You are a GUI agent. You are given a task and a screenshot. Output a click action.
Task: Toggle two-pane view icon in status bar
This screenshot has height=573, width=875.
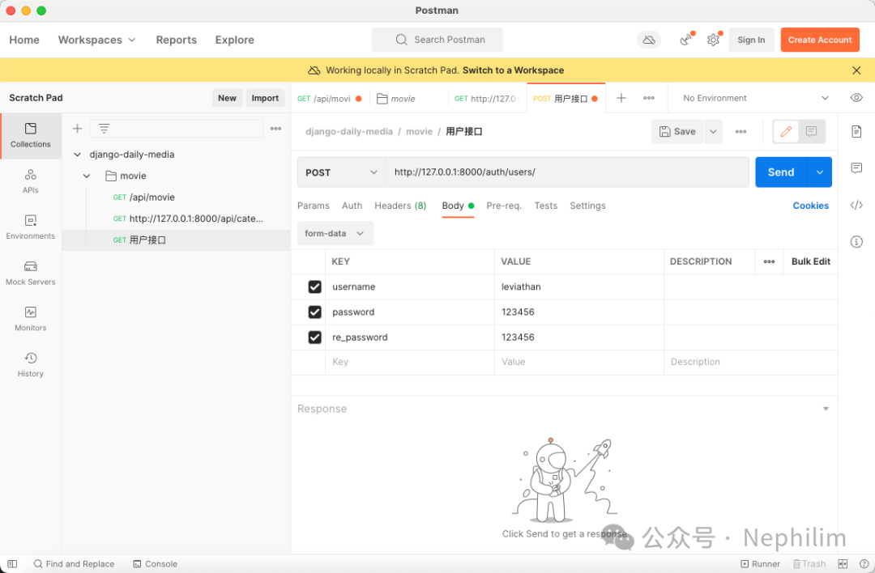[843, 564]
